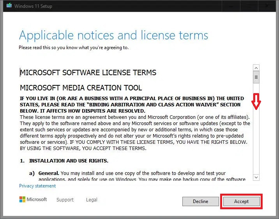Click the Microsoft logo

click(33, 200)
